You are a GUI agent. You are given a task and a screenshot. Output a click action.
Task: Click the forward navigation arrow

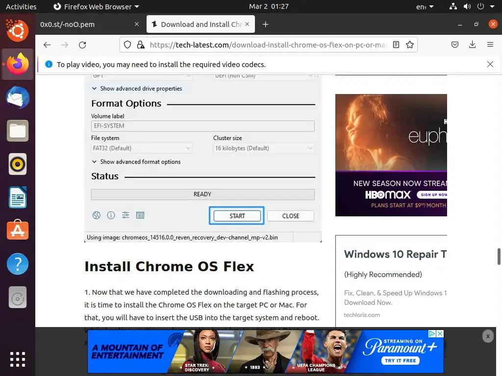point(65,45)
